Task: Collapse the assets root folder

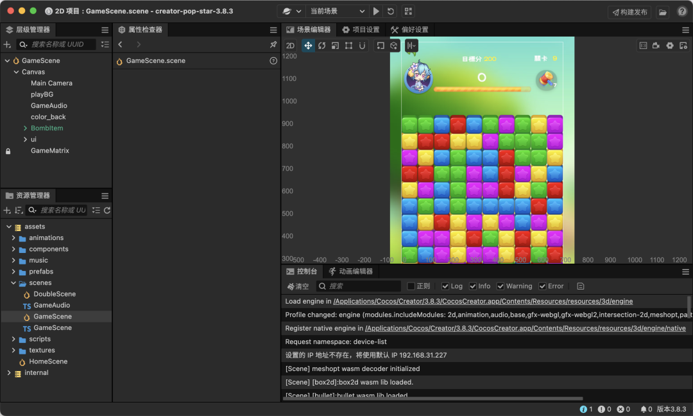Action: click(x=9, y=227)
